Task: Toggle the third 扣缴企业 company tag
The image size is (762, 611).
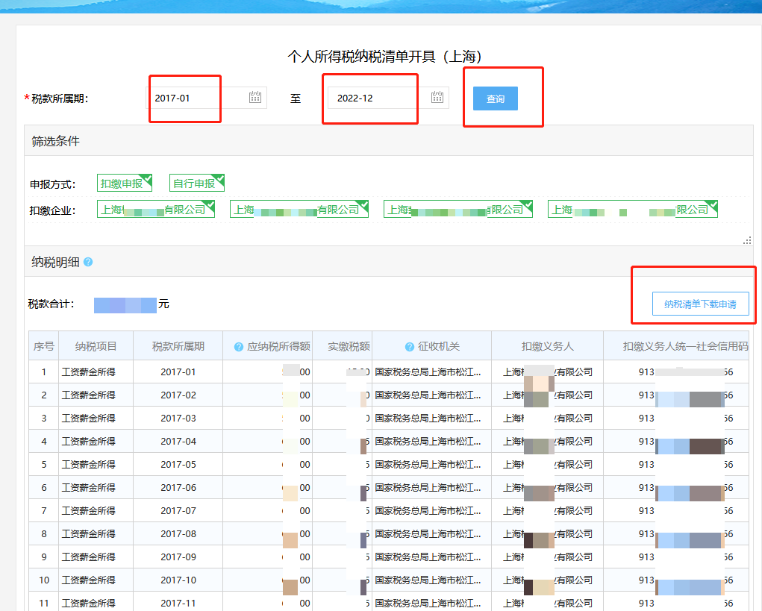Action: coord(458,210)
